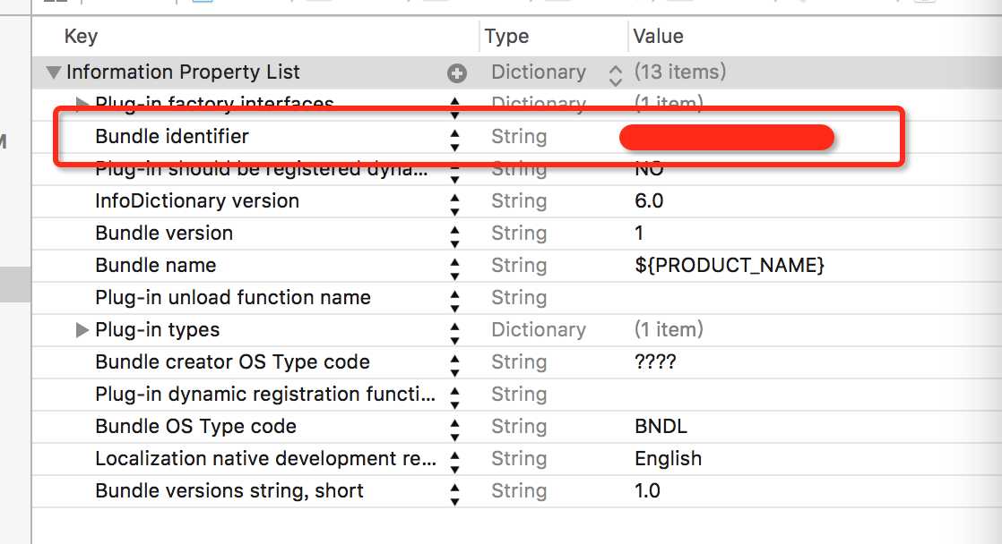The height and width of the screenshot is (544, 1002).
Task: Click the 6.0 value of InfoDictionary version
Action: (x=649, y=201)
